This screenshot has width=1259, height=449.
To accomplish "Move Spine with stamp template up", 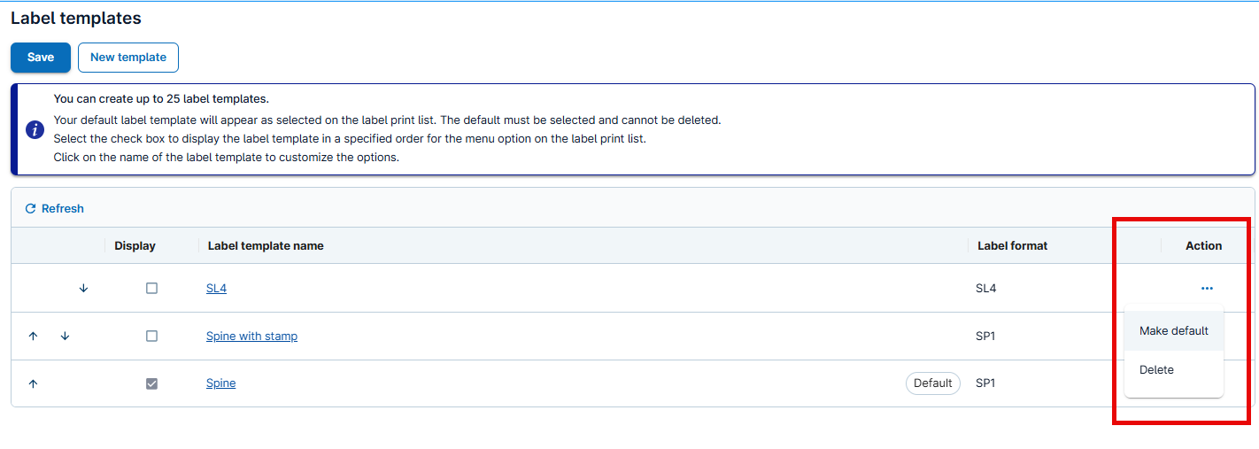I will pos(34,337).
